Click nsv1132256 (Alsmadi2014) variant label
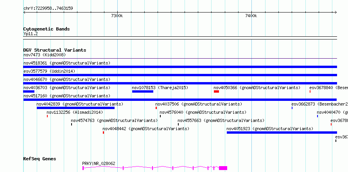Image resolution: width=348 pixels, height=172 pixels. [75, 112]
